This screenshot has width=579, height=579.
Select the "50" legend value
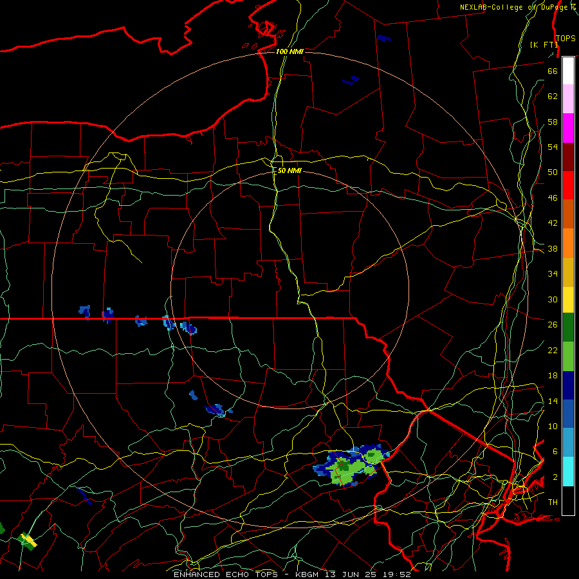[x=553, y=172]
